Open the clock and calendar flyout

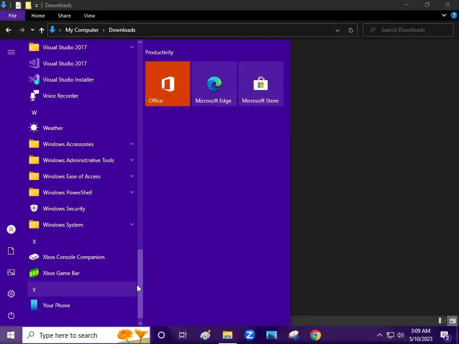(420, 335)
